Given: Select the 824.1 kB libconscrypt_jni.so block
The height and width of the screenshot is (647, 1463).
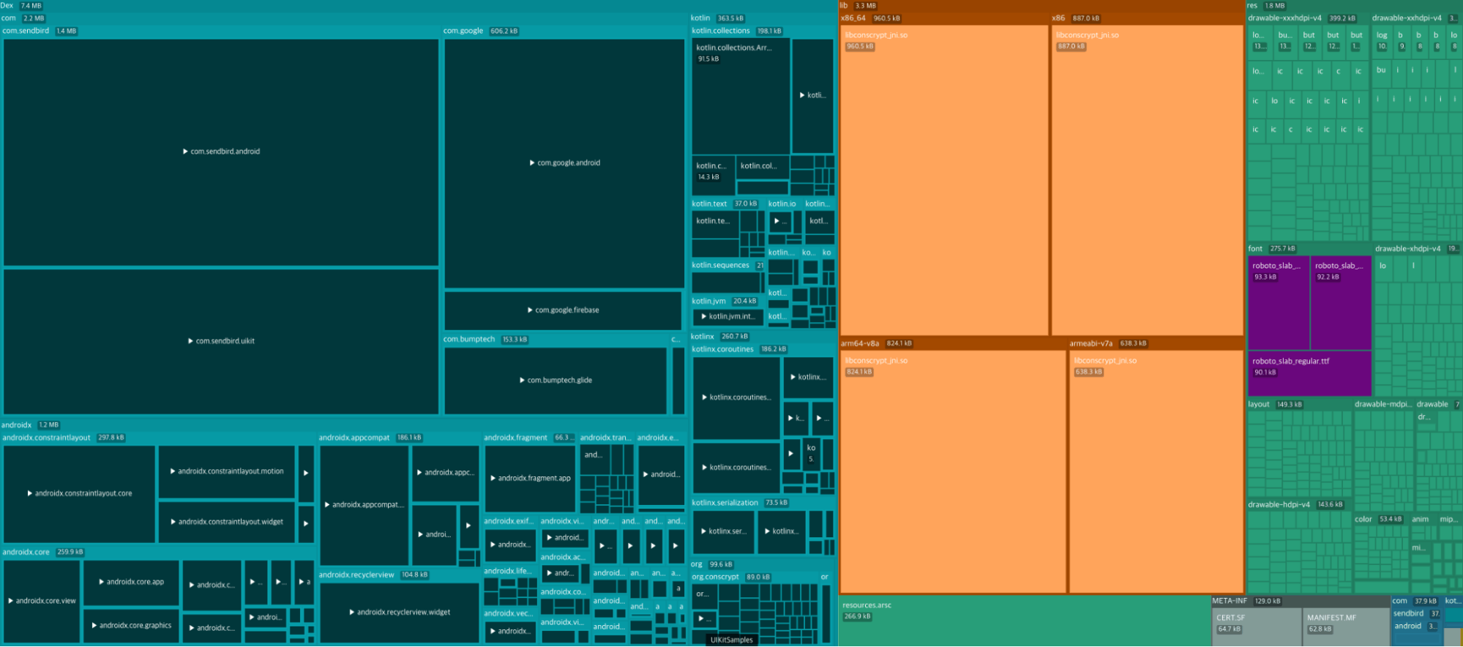Looking at the screenshot, I should coord(953,471).
